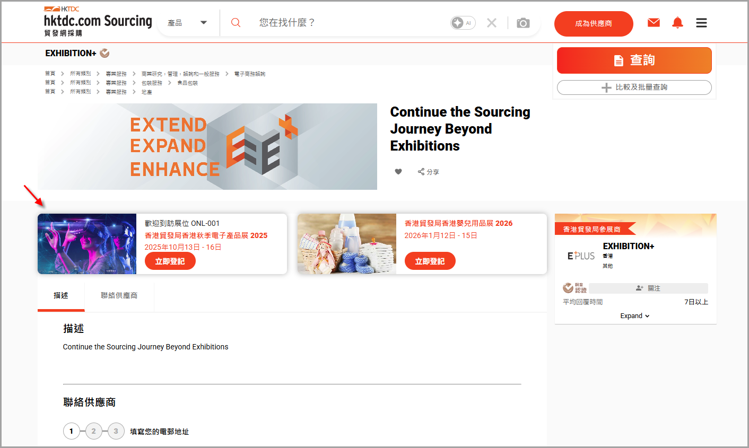
Task: Open notifications bell icon
Action: tap(677, 22)
